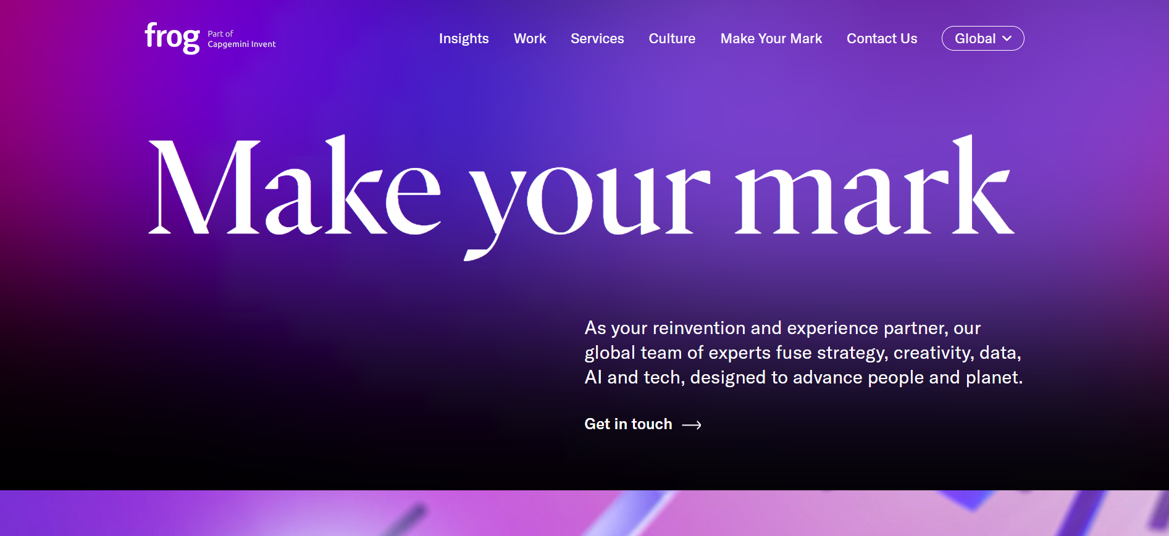The height and width of the screenshot is (536, 1169).
Task: Click the chevron arrow inside the Global button
Action: [1007, 38]
